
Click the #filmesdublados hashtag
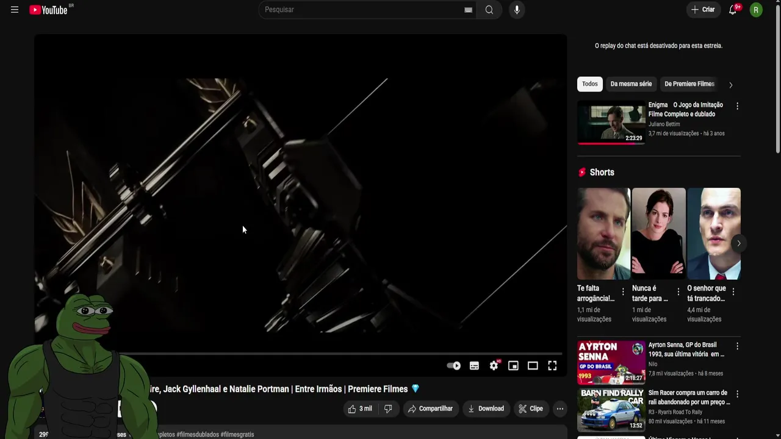click(x=198, y=435)
